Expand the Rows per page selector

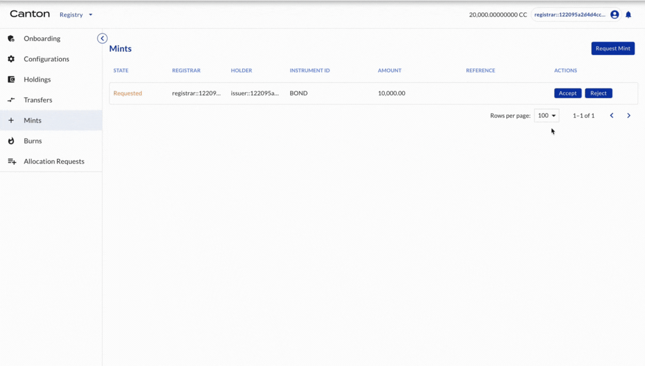click(546, 116)
